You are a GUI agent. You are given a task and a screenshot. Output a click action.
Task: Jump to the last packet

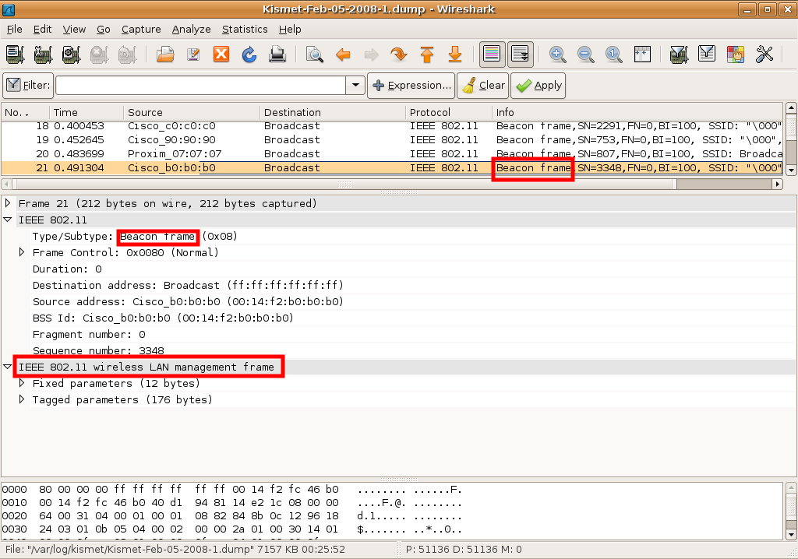(x=455, y=54)
